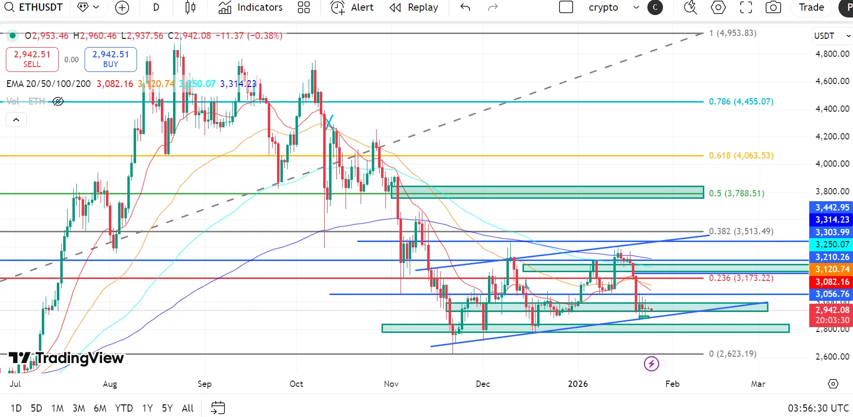Click the 3,210.26 price axis label
The image size is (853, 417).
pos(832,257)
